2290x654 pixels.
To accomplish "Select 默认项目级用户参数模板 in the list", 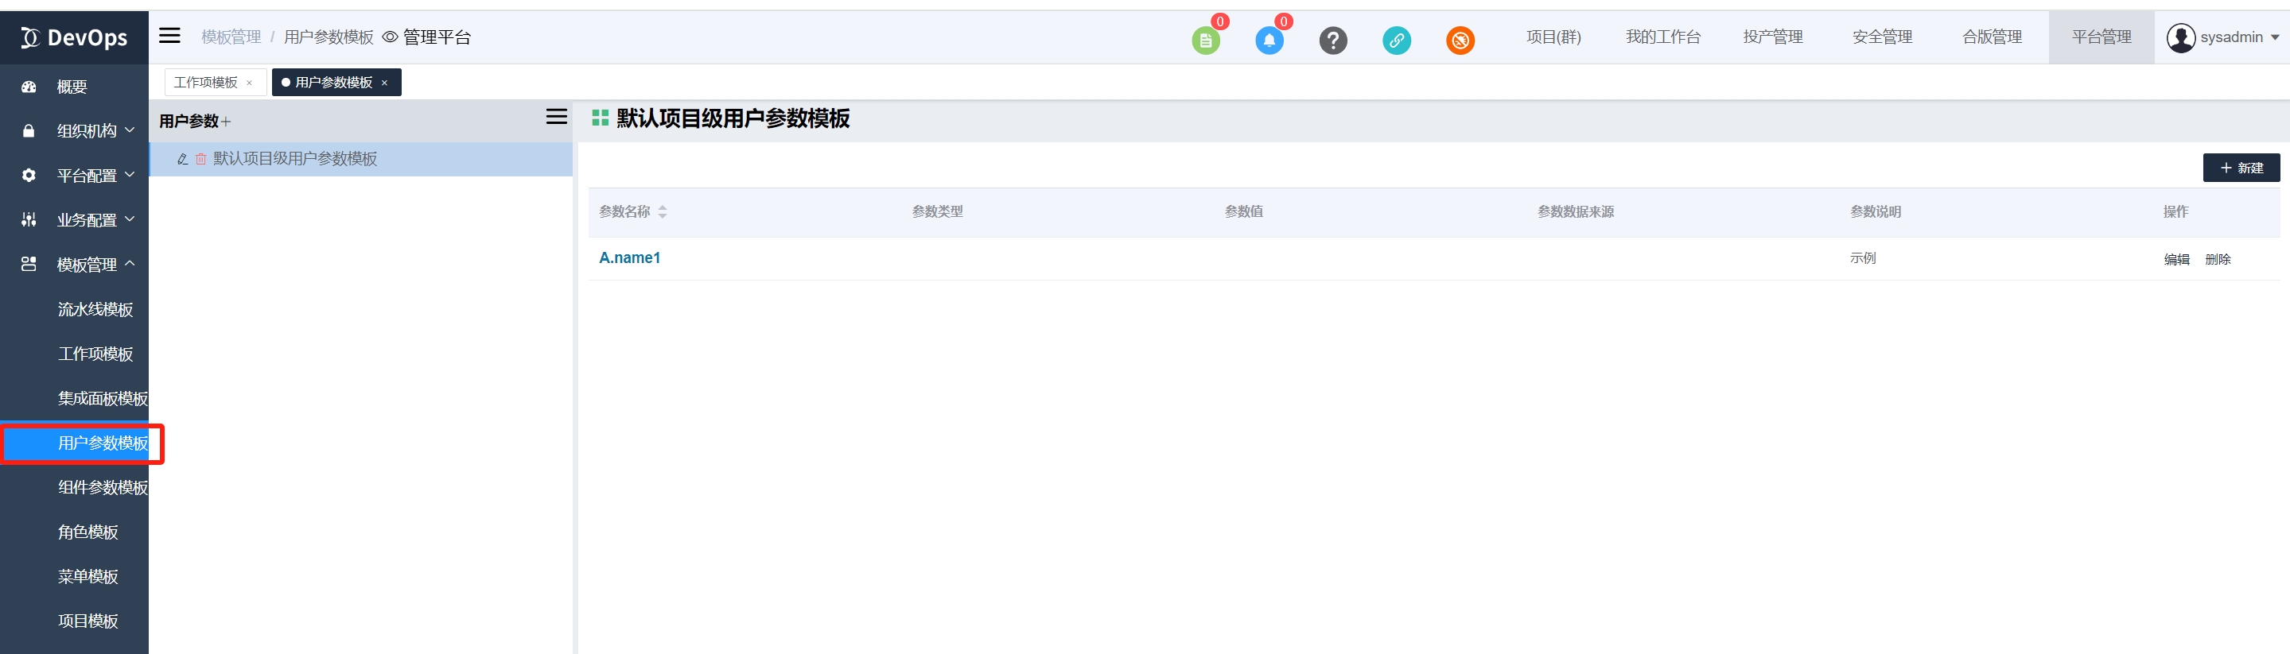I will pyautogui.click(x=295, y=159).
